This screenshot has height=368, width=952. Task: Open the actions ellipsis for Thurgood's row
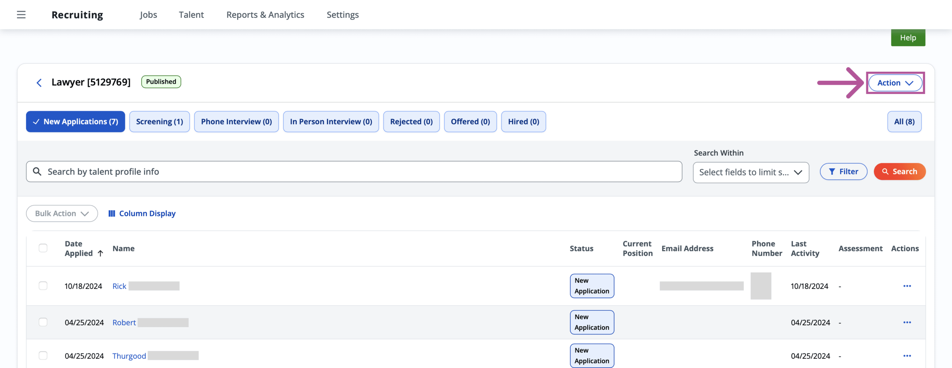907,356
